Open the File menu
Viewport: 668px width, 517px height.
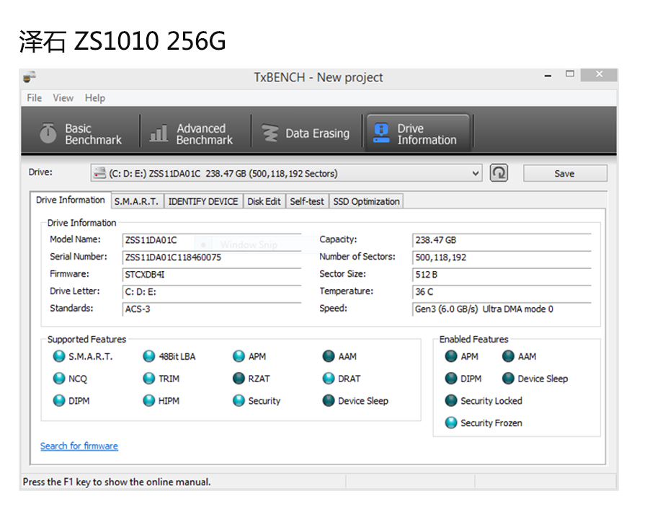(x=34, y=98)
